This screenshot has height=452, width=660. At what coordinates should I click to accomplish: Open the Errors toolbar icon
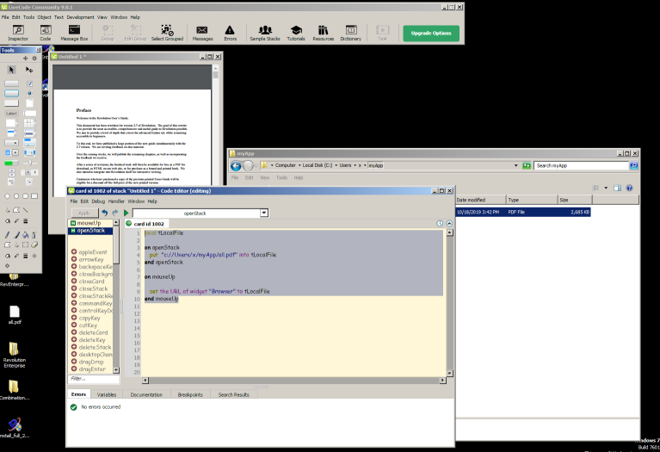(230, 33)
